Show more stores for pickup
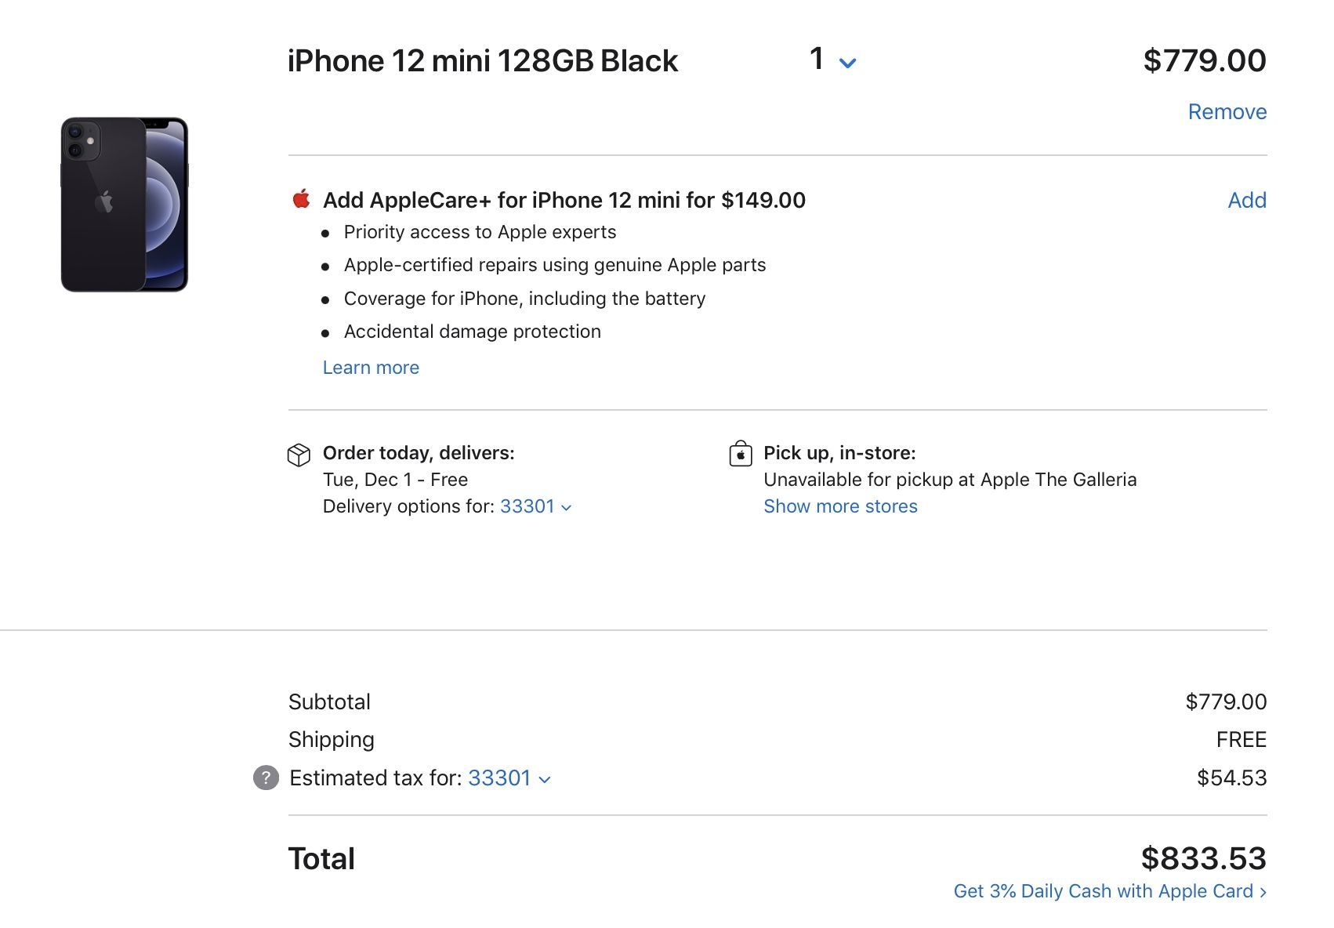The height and width of the screenshot is (928, 1334). point(840,506)
